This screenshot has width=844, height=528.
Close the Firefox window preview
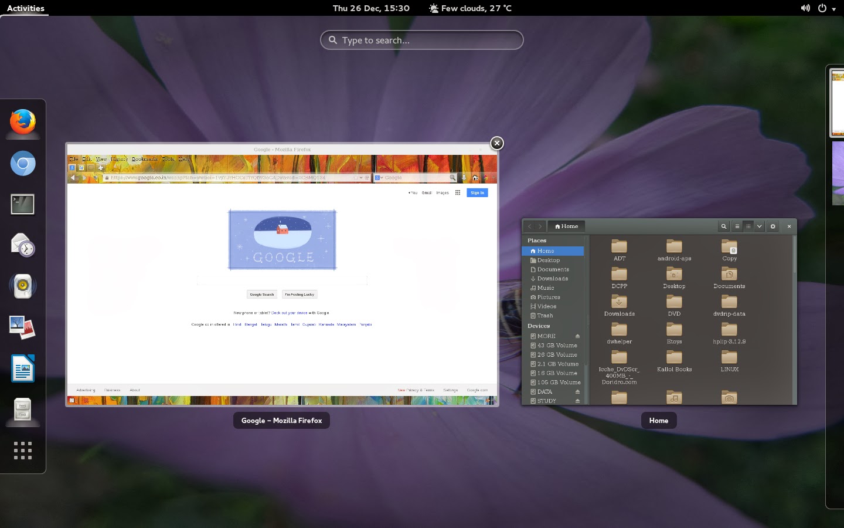point(497,143)
